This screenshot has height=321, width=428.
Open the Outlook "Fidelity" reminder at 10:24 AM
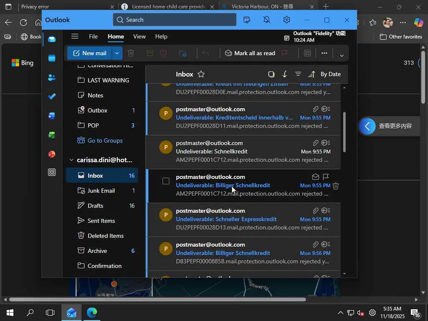[315, 37]
